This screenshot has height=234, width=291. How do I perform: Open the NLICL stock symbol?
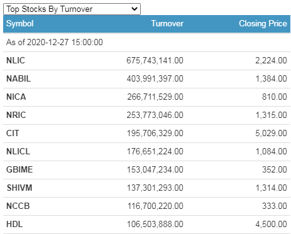point(18,152)
